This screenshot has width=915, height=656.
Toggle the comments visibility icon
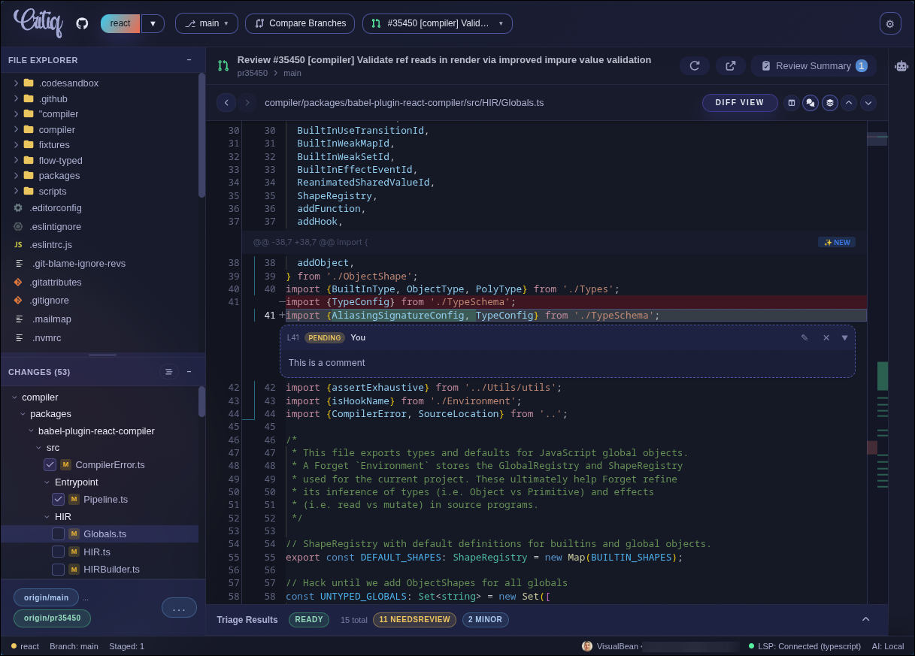pyautogui.click(x=810, y=103)
